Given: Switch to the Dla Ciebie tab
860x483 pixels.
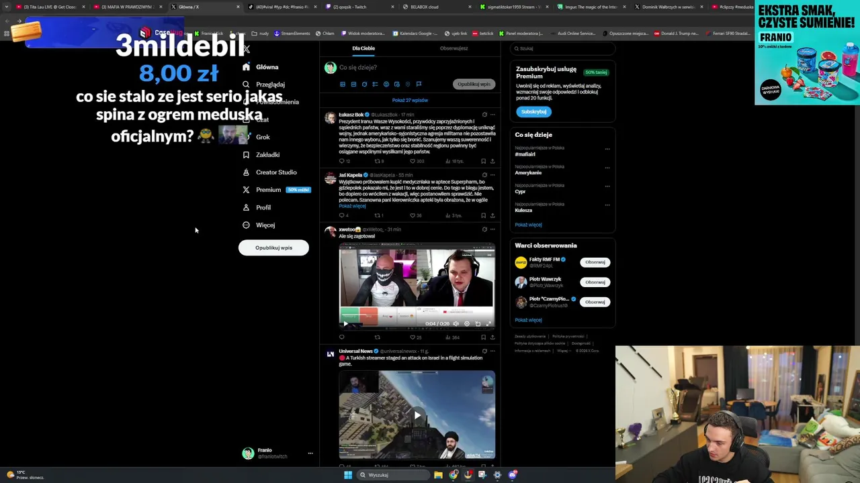Looking at the screenshot, I should 363,48.
